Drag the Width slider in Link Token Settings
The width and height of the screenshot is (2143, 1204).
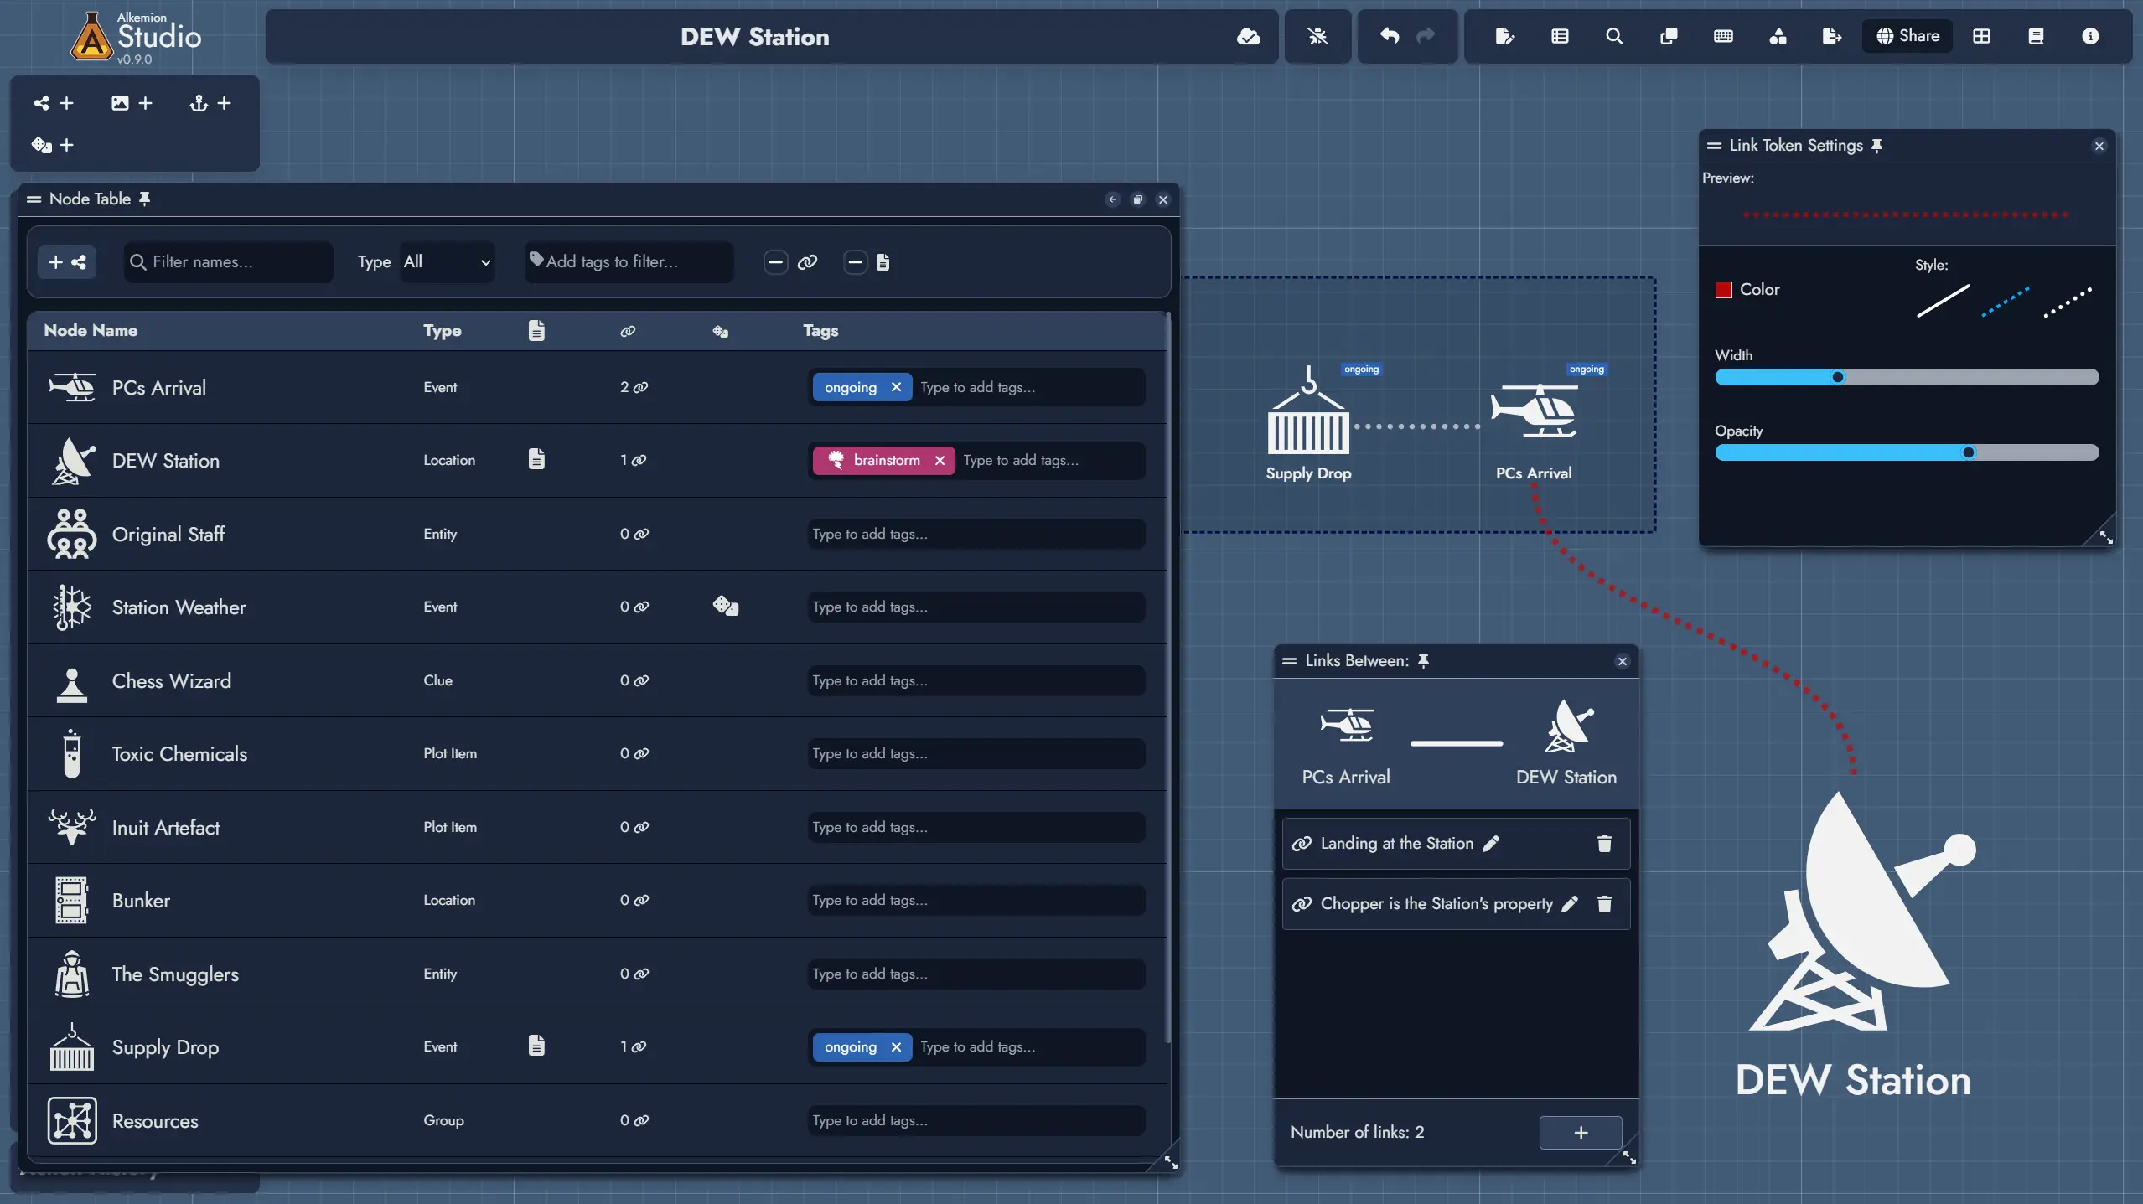tap(1838, 377)
